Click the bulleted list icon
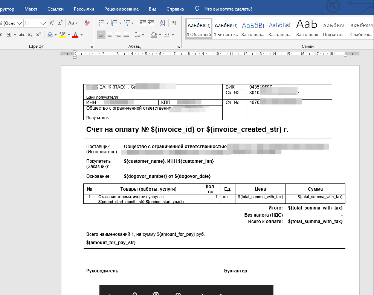374x295 pixels. 101,23
